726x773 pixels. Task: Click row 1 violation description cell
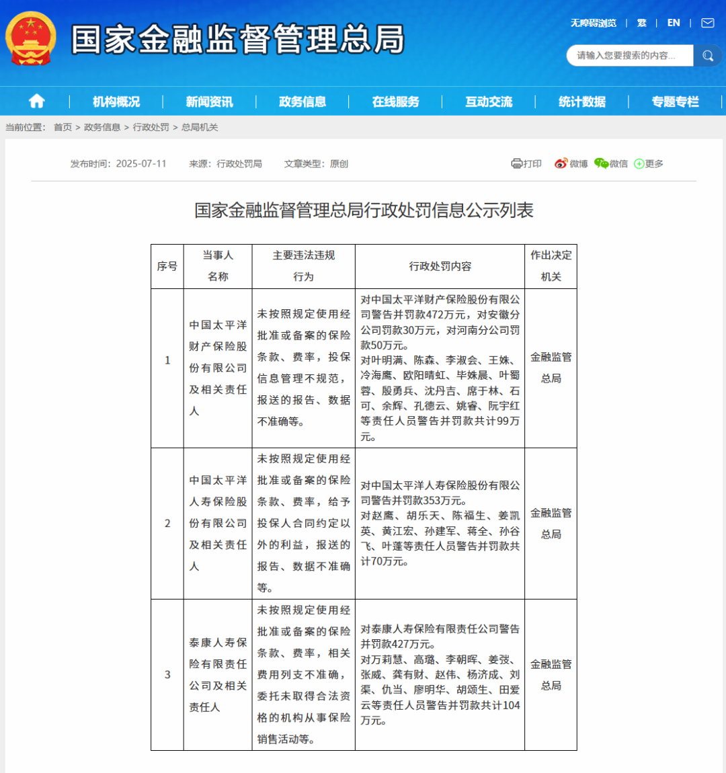(x=304, y=368)
